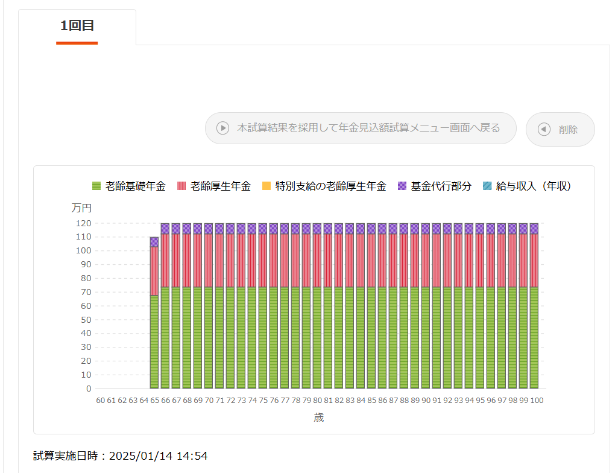Click the purple segment of age 66 bar
Image resolution: width=615 pixels, height=473 pixels.
pyautogui.click(x=165, y=229)
